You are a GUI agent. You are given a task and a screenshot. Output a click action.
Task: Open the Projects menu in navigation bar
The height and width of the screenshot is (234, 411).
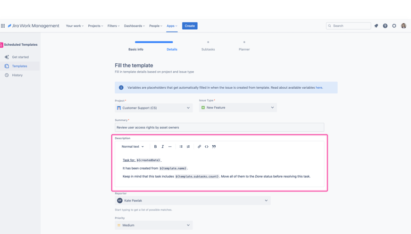pyautogui.click(x=95, y=26)
